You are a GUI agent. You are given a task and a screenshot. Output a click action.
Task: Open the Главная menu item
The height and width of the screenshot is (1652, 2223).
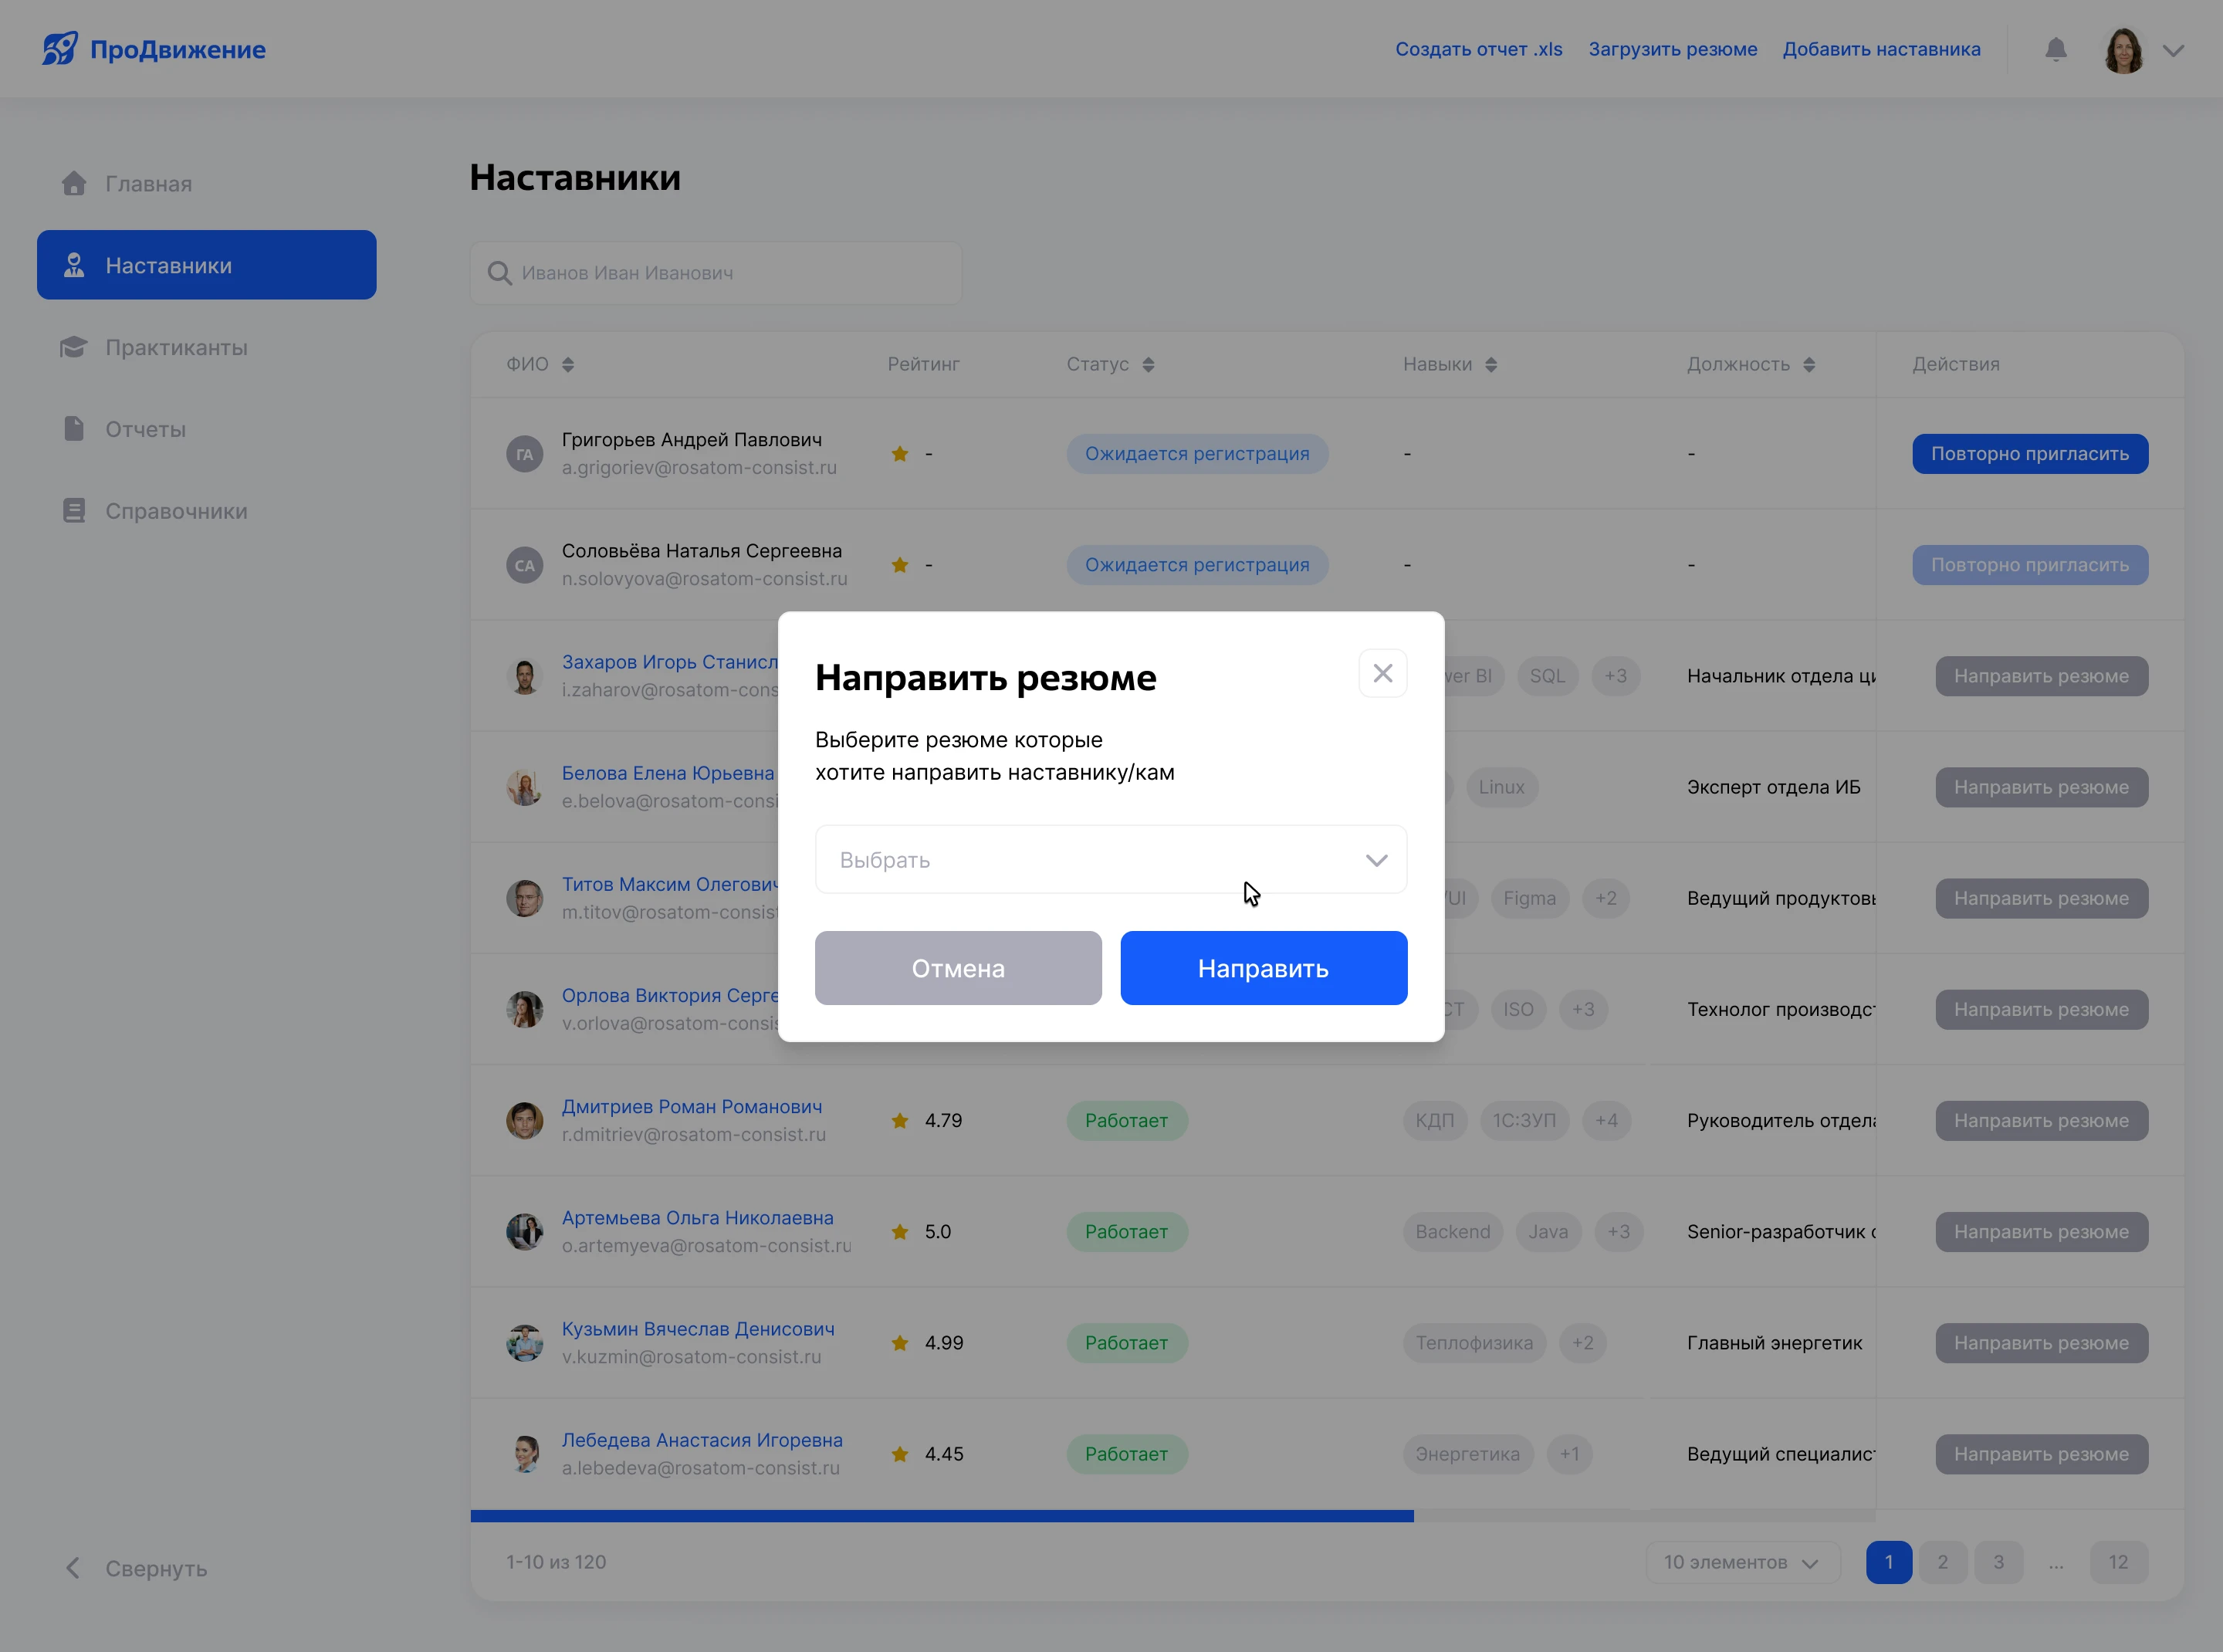207,183
